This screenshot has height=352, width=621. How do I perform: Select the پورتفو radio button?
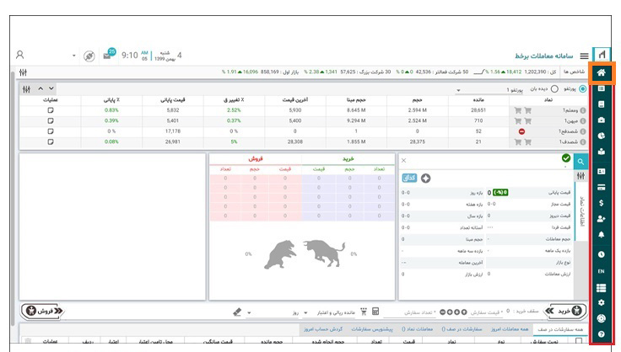point(584,88)
